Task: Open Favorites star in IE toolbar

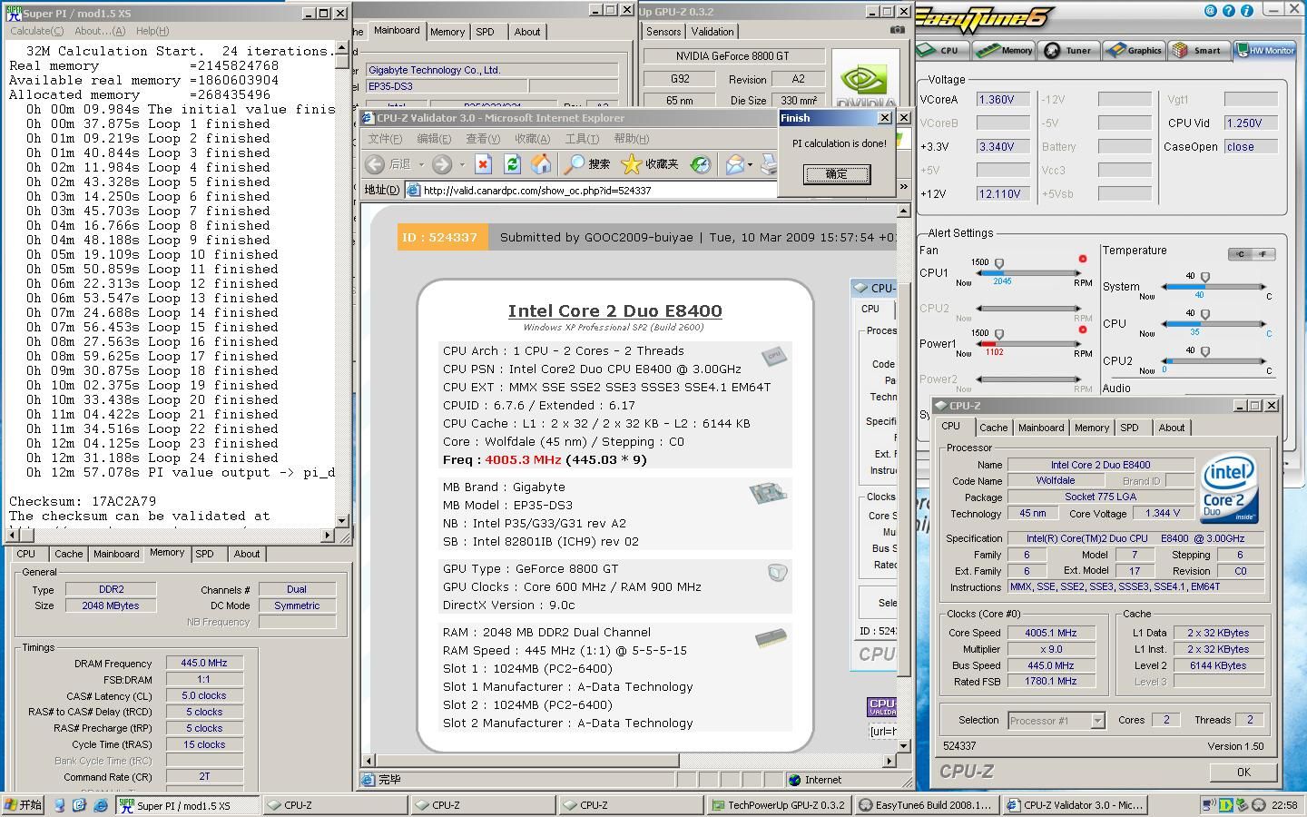Action: 631,164
